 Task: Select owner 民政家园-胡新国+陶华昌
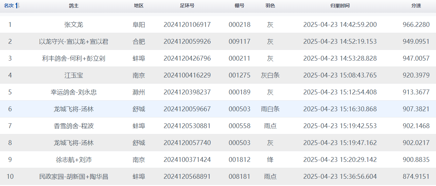tap(74, 177)
